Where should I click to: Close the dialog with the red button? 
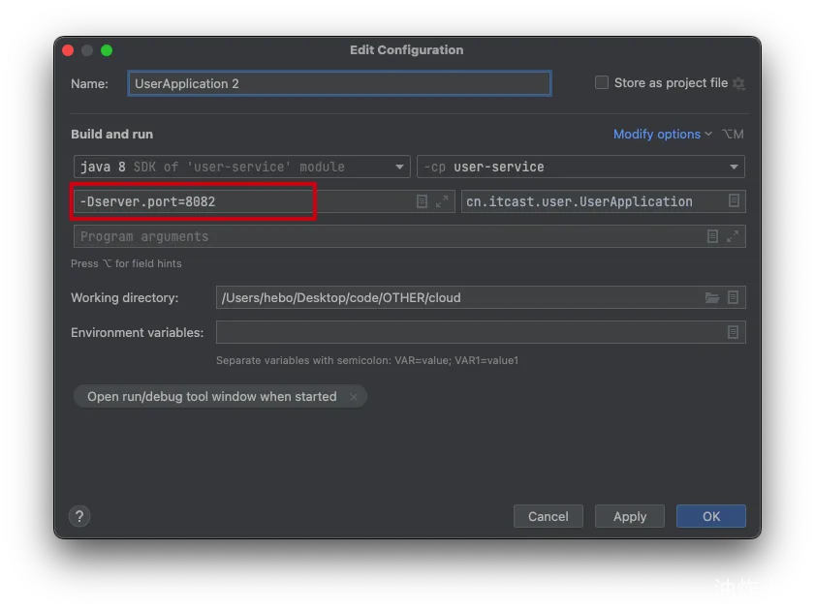pyautogui.click(x=68, y=50)
